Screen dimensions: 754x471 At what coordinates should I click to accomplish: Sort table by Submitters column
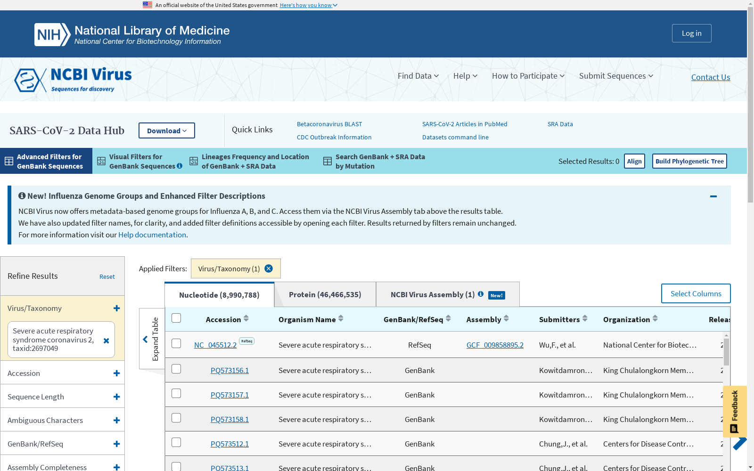tap(585, 319)
